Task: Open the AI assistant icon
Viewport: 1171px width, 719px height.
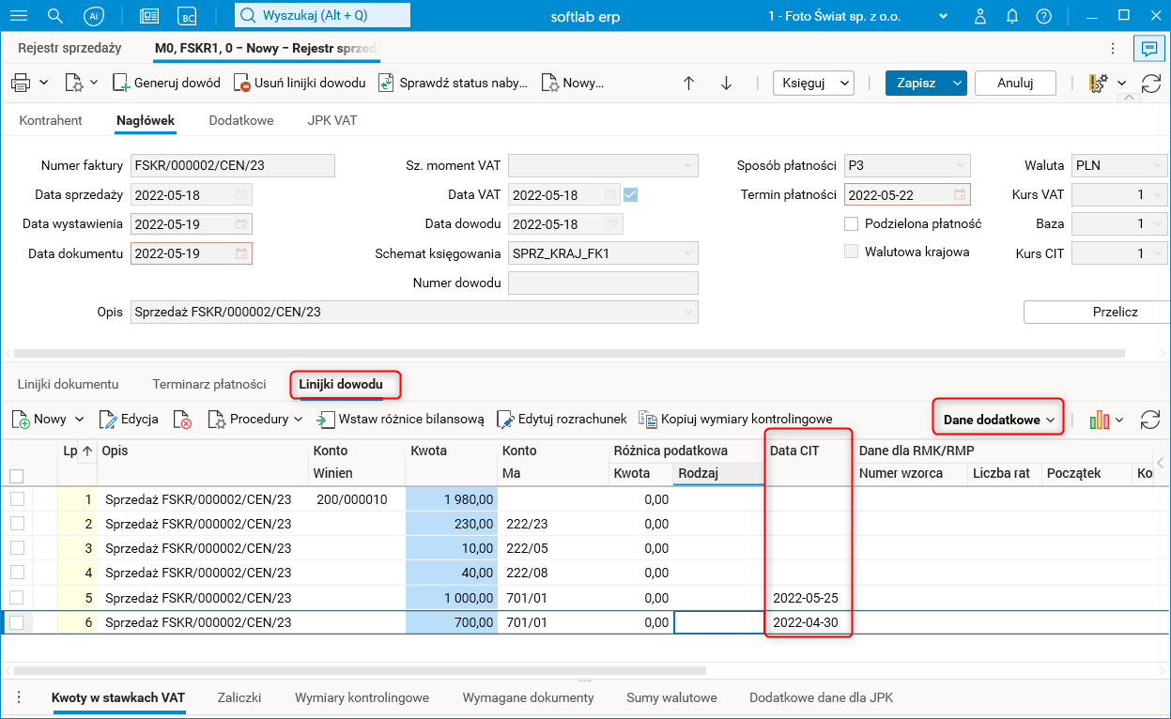Action: 93,17
